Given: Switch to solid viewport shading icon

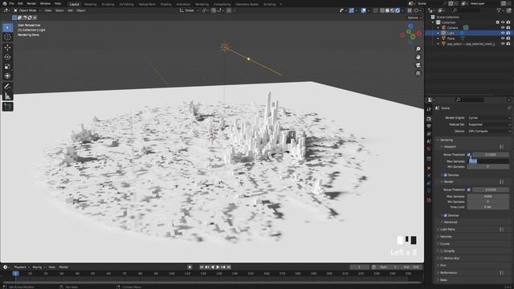Looking at the screenshot, I should pyautogui.click(x=387, y=10).
